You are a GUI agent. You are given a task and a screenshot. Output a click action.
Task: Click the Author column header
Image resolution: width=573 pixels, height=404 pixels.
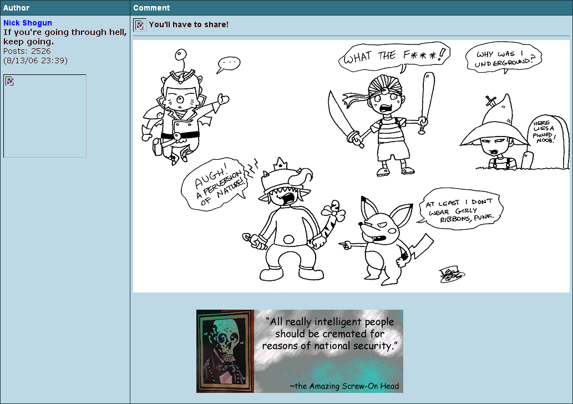(65, 8)
